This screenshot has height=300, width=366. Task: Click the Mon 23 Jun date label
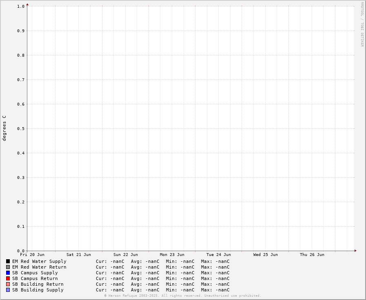pos(172,255)
